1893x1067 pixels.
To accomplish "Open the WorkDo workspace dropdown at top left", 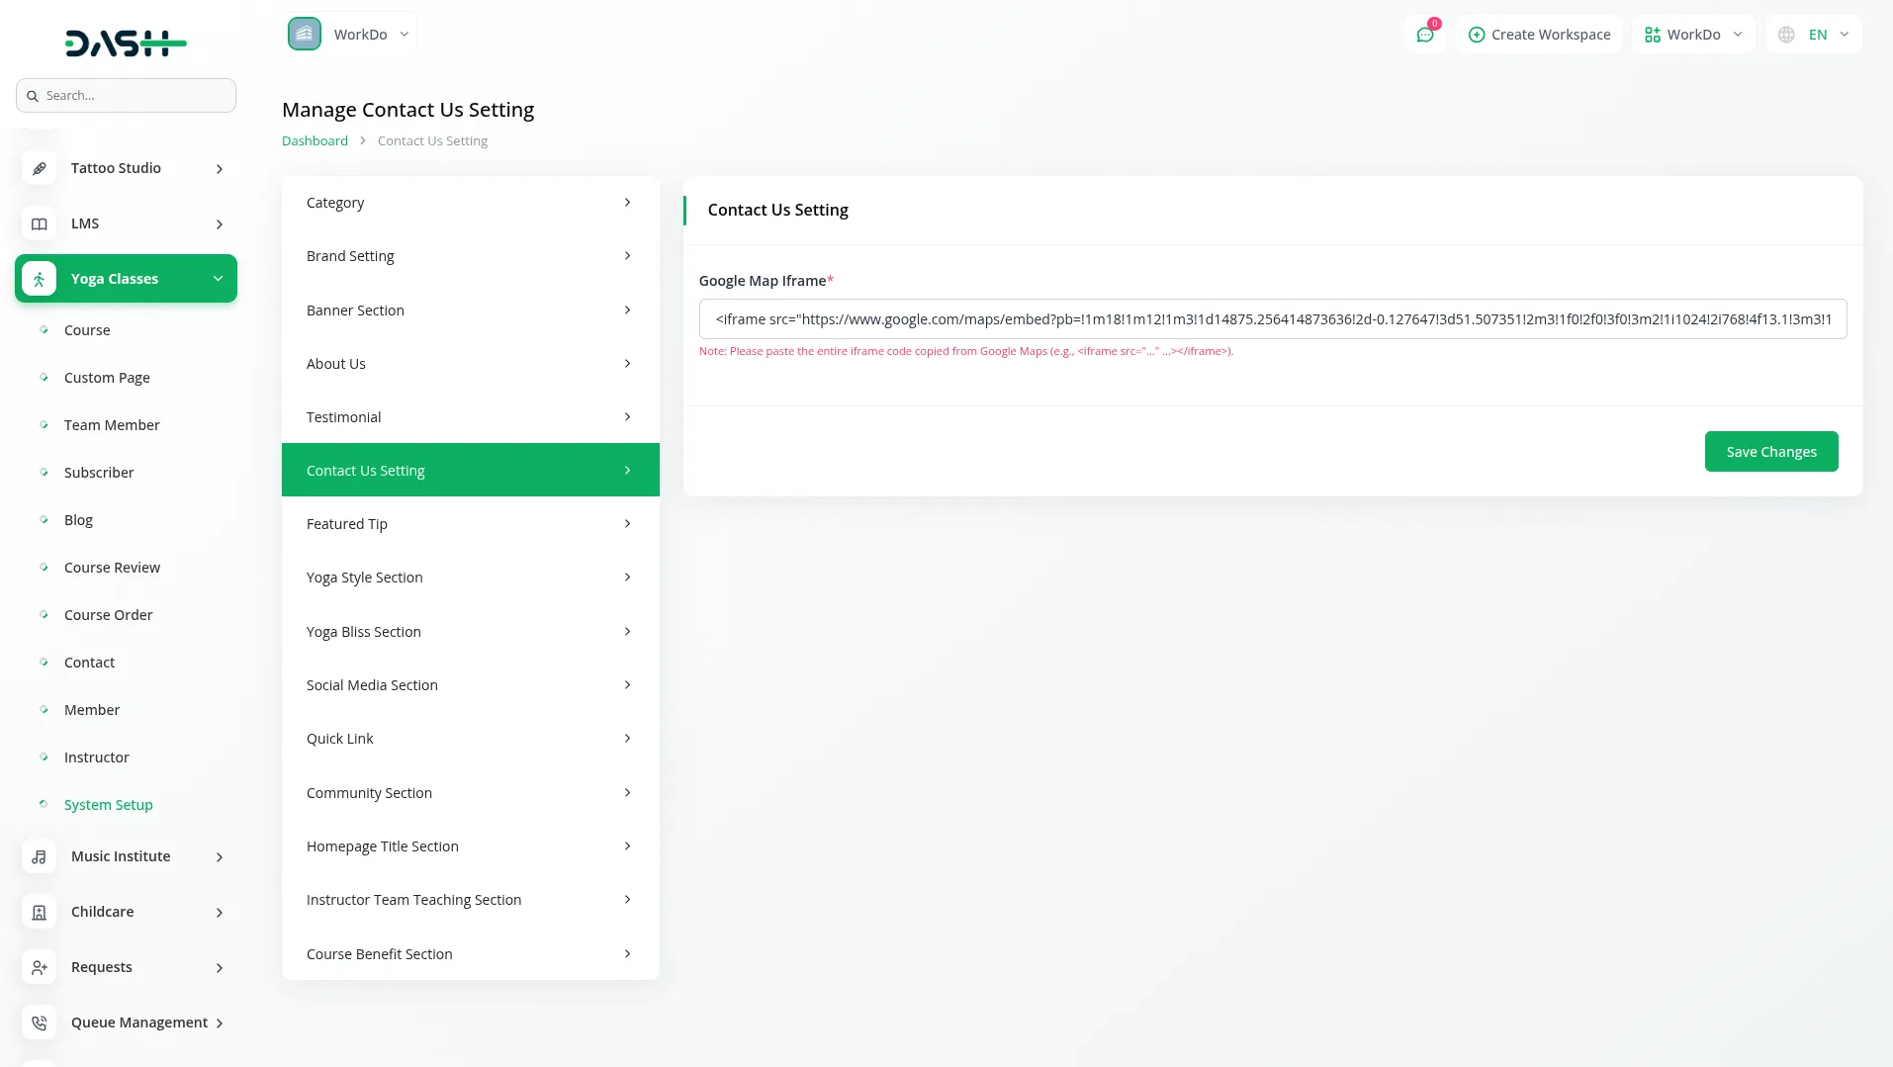I will 350,35.
